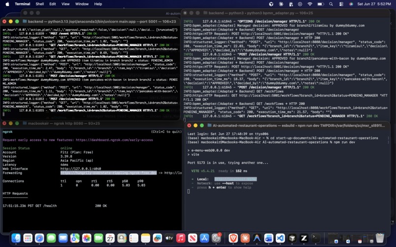
Task: Click the Terminal icon in the Dock
Action: click(x=316, y=238)
